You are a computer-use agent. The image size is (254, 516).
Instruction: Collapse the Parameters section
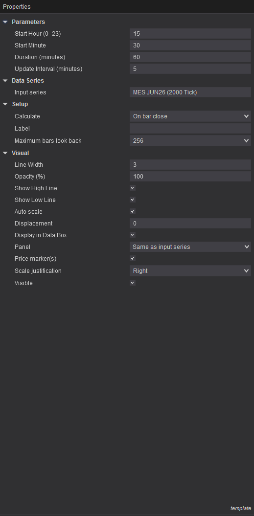[x=5, y=22]
